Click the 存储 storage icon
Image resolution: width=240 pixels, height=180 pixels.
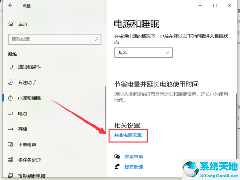11,129
